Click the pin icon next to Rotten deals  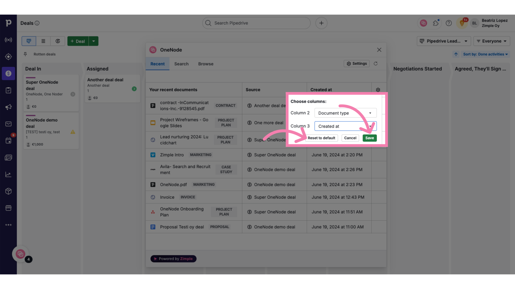pyautogui.click(x=25, y=54)
